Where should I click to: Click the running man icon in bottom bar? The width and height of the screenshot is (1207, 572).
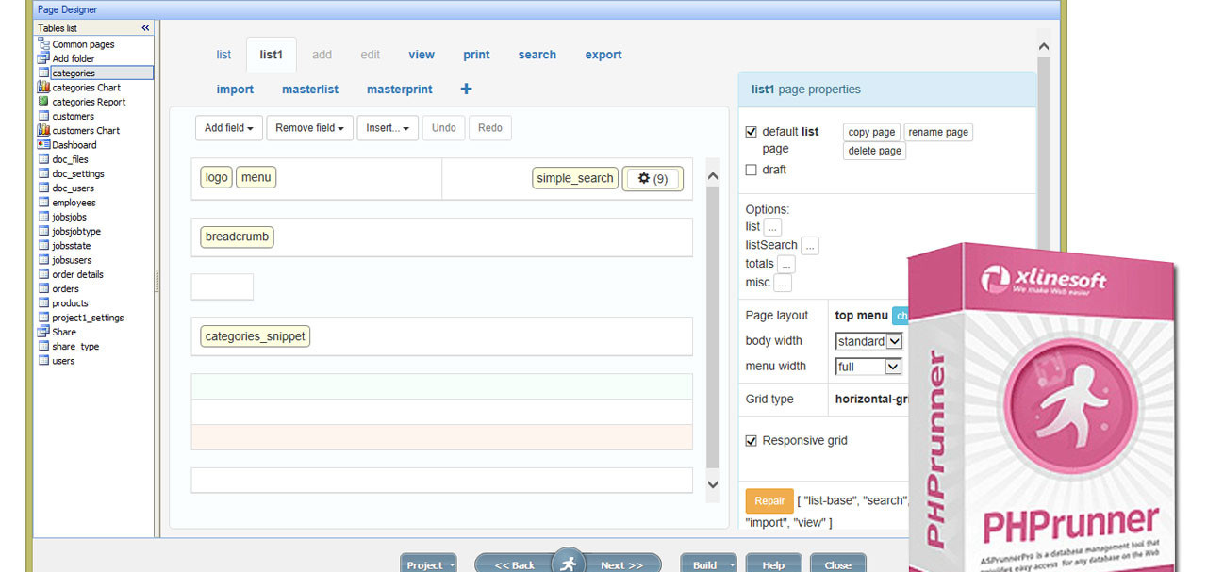click(x=568, y=564)
